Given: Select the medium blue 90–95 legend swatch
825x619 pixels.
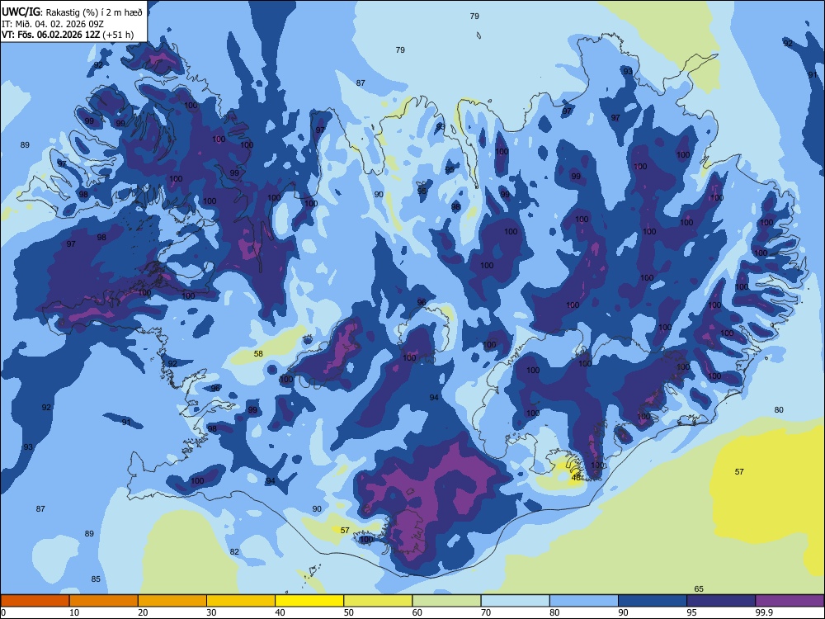Looking at the screenshot, I should tap(653, 601).
